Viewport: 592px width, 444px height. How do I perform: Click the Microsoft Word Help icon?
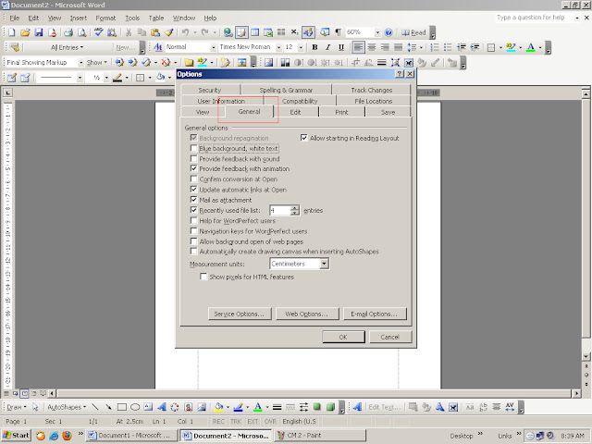pos(388,32)
